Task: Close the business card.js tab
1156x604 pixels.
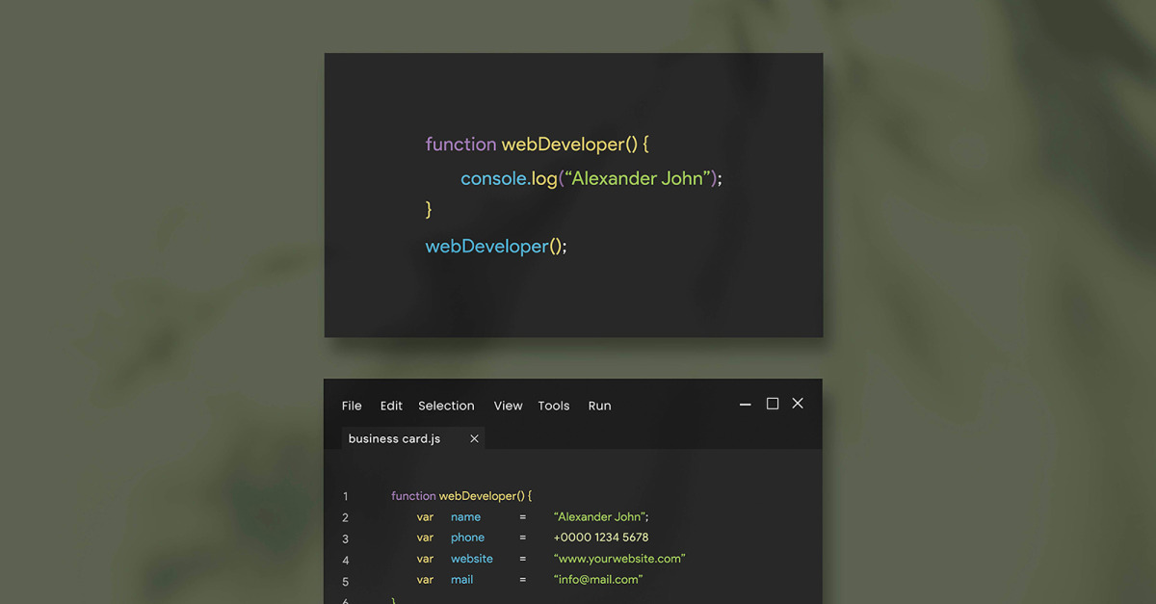Action: click(474, 438)
